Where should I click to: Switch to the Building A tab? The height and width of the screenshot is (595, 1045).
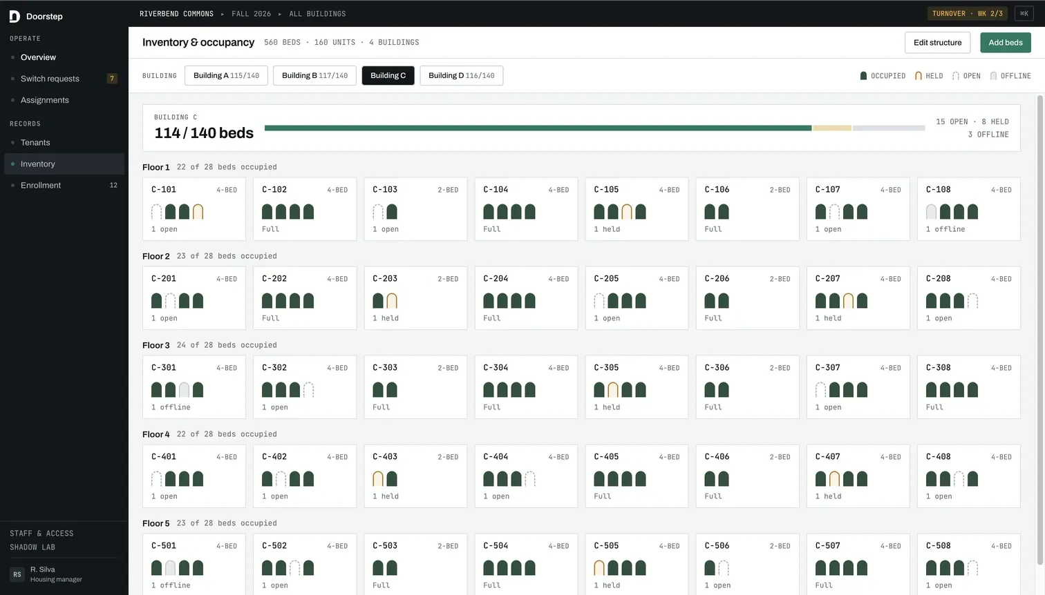tap(226, 75)
